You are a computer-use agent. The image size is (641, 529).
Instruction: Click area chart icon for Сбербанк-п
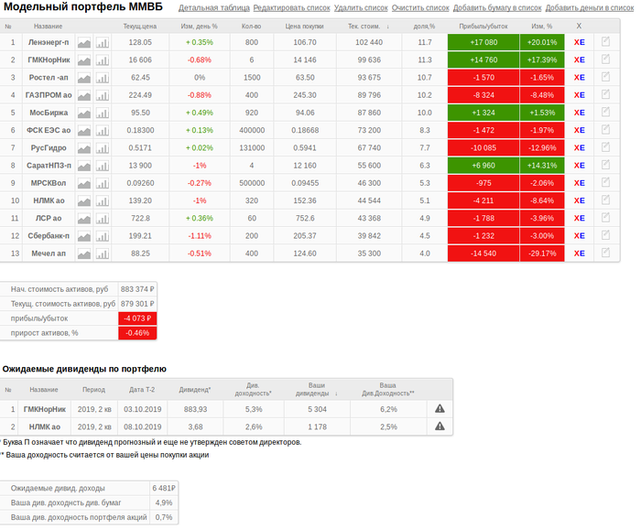84,236
